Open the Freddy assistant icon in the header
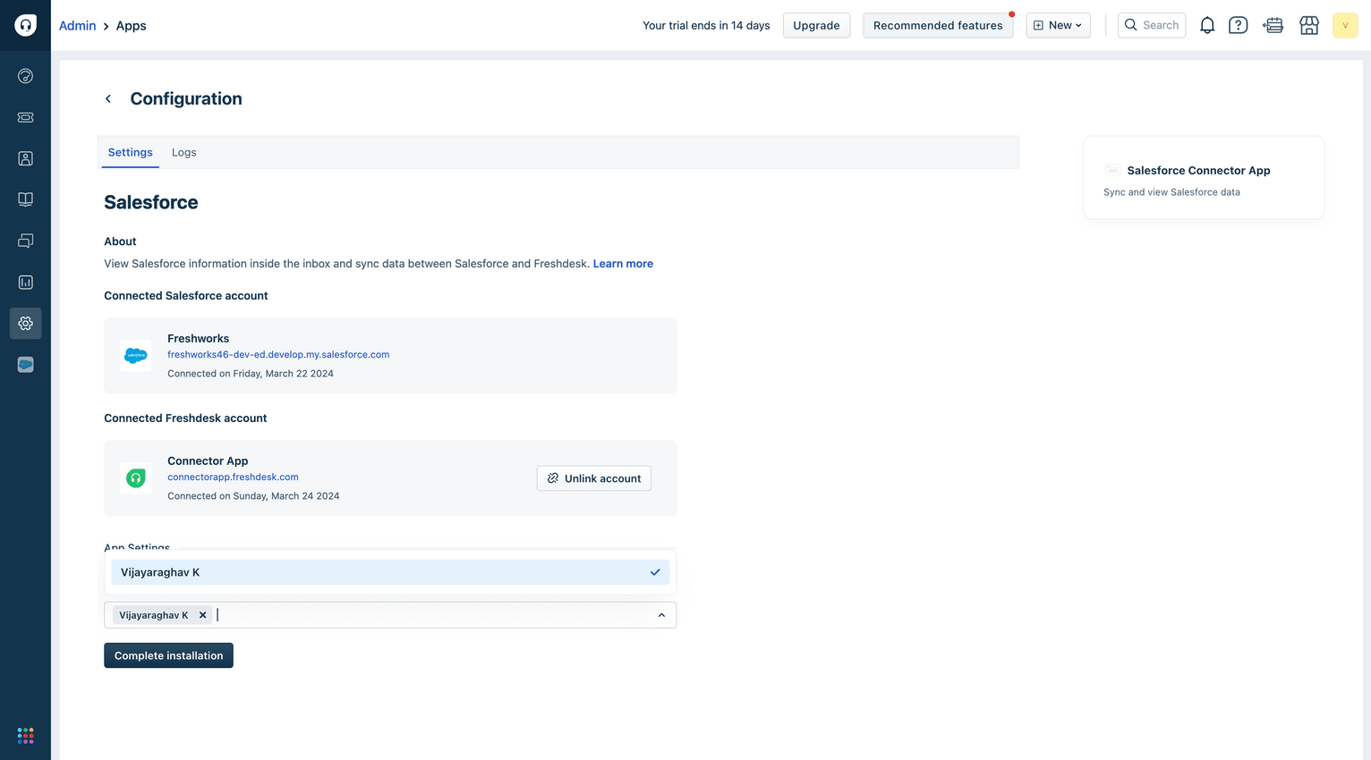The image size is (1371, 760). [1273, 25]
